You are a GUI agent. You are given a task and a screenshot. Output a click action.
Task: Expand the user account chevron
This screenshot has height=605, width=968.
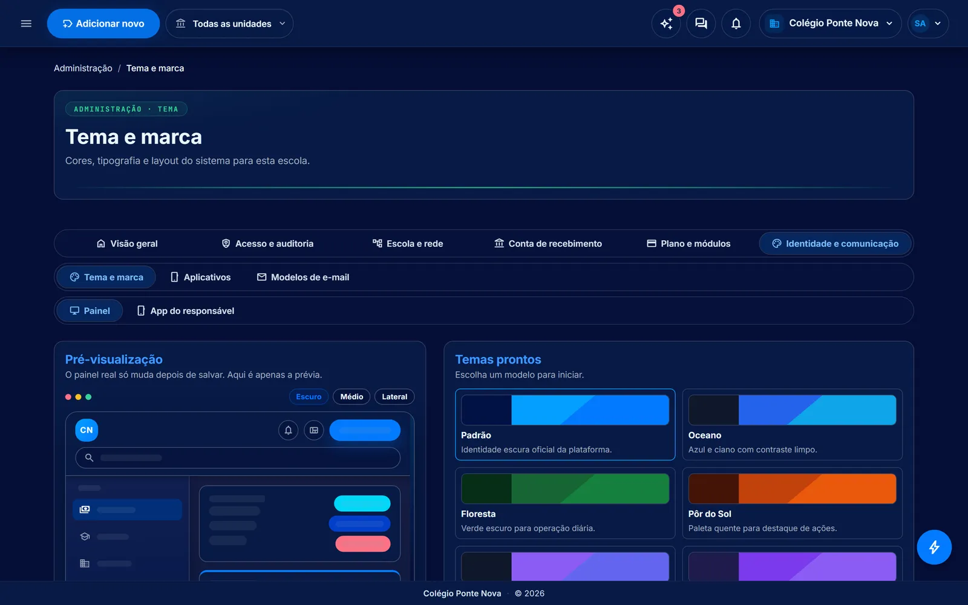point(938,24)
